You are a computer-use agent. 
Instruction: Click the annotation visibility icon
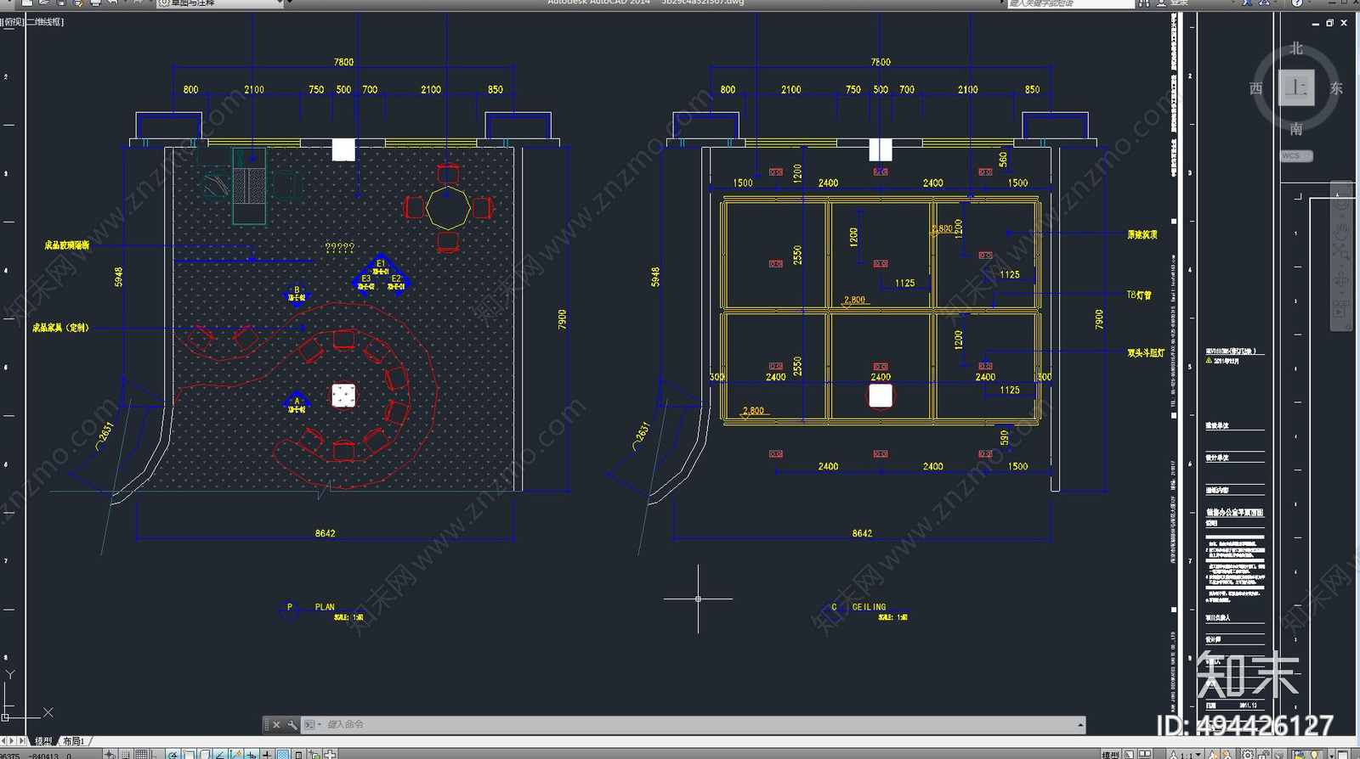[1211, 754]
